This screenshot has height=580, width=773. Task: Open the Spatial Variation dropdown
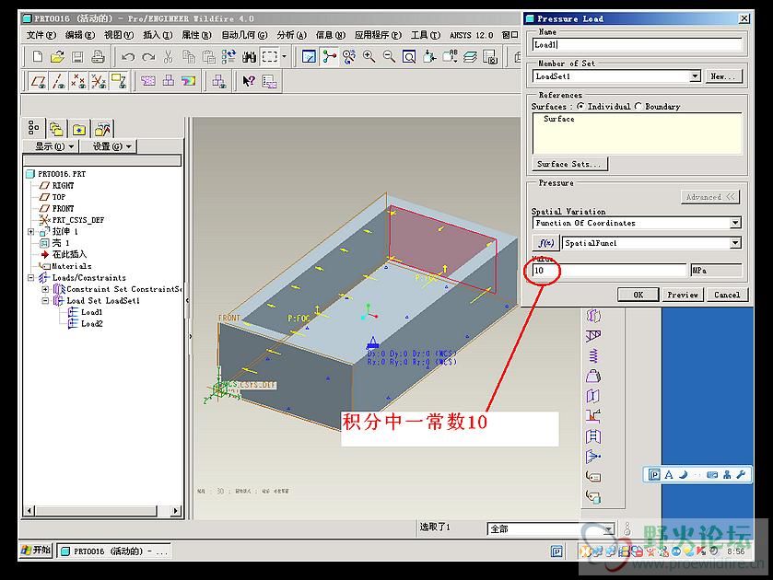coord(735,223)
